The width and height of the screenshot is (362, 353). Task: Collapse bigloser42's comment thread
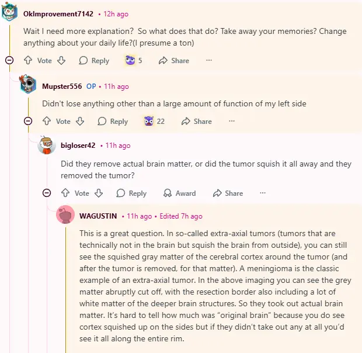tap(47, 193)
